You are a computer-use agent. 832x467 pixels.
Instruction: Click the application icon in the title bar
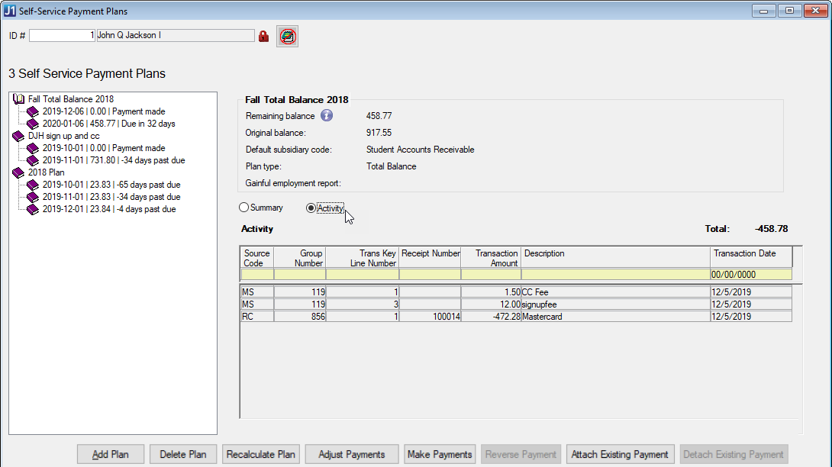pyautogui.click(x=10, y=11)
